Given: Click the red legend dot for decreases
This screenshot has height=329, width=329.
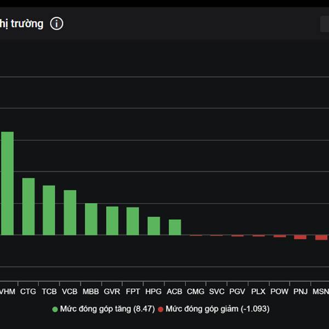Looking at the screenshot, I should [161, 309].
